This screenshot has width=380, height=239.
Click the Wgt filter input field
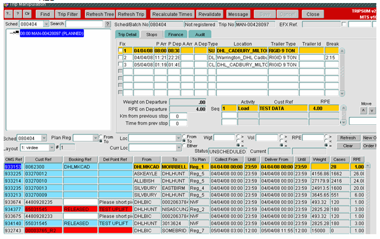224,138
